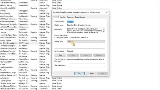Open the Recovery tab
This screenshot has width=160, height=90.
[x=70, y=17]
